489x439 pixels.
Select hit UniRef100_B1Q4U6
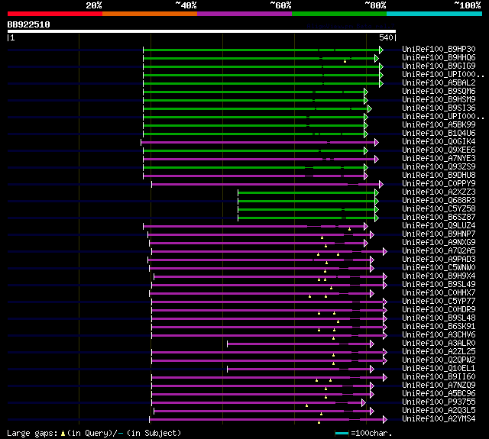(439, 134)
